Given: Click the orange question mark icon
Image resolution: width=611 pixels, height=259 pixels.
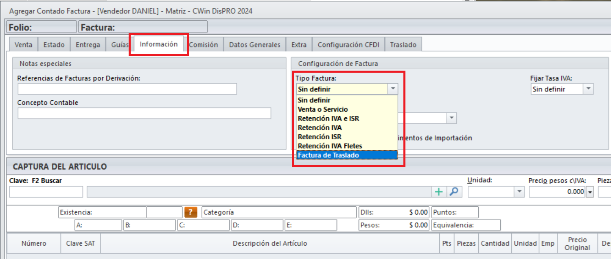Looking at the screenshot, I should click(191, 212).
